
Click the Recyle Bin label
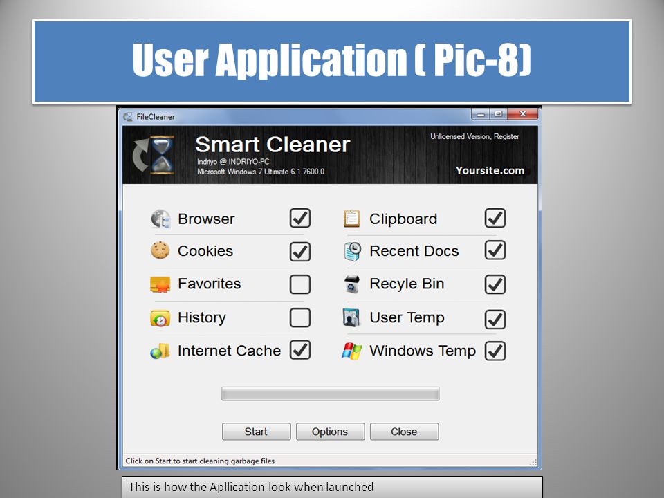coord(407,284)
